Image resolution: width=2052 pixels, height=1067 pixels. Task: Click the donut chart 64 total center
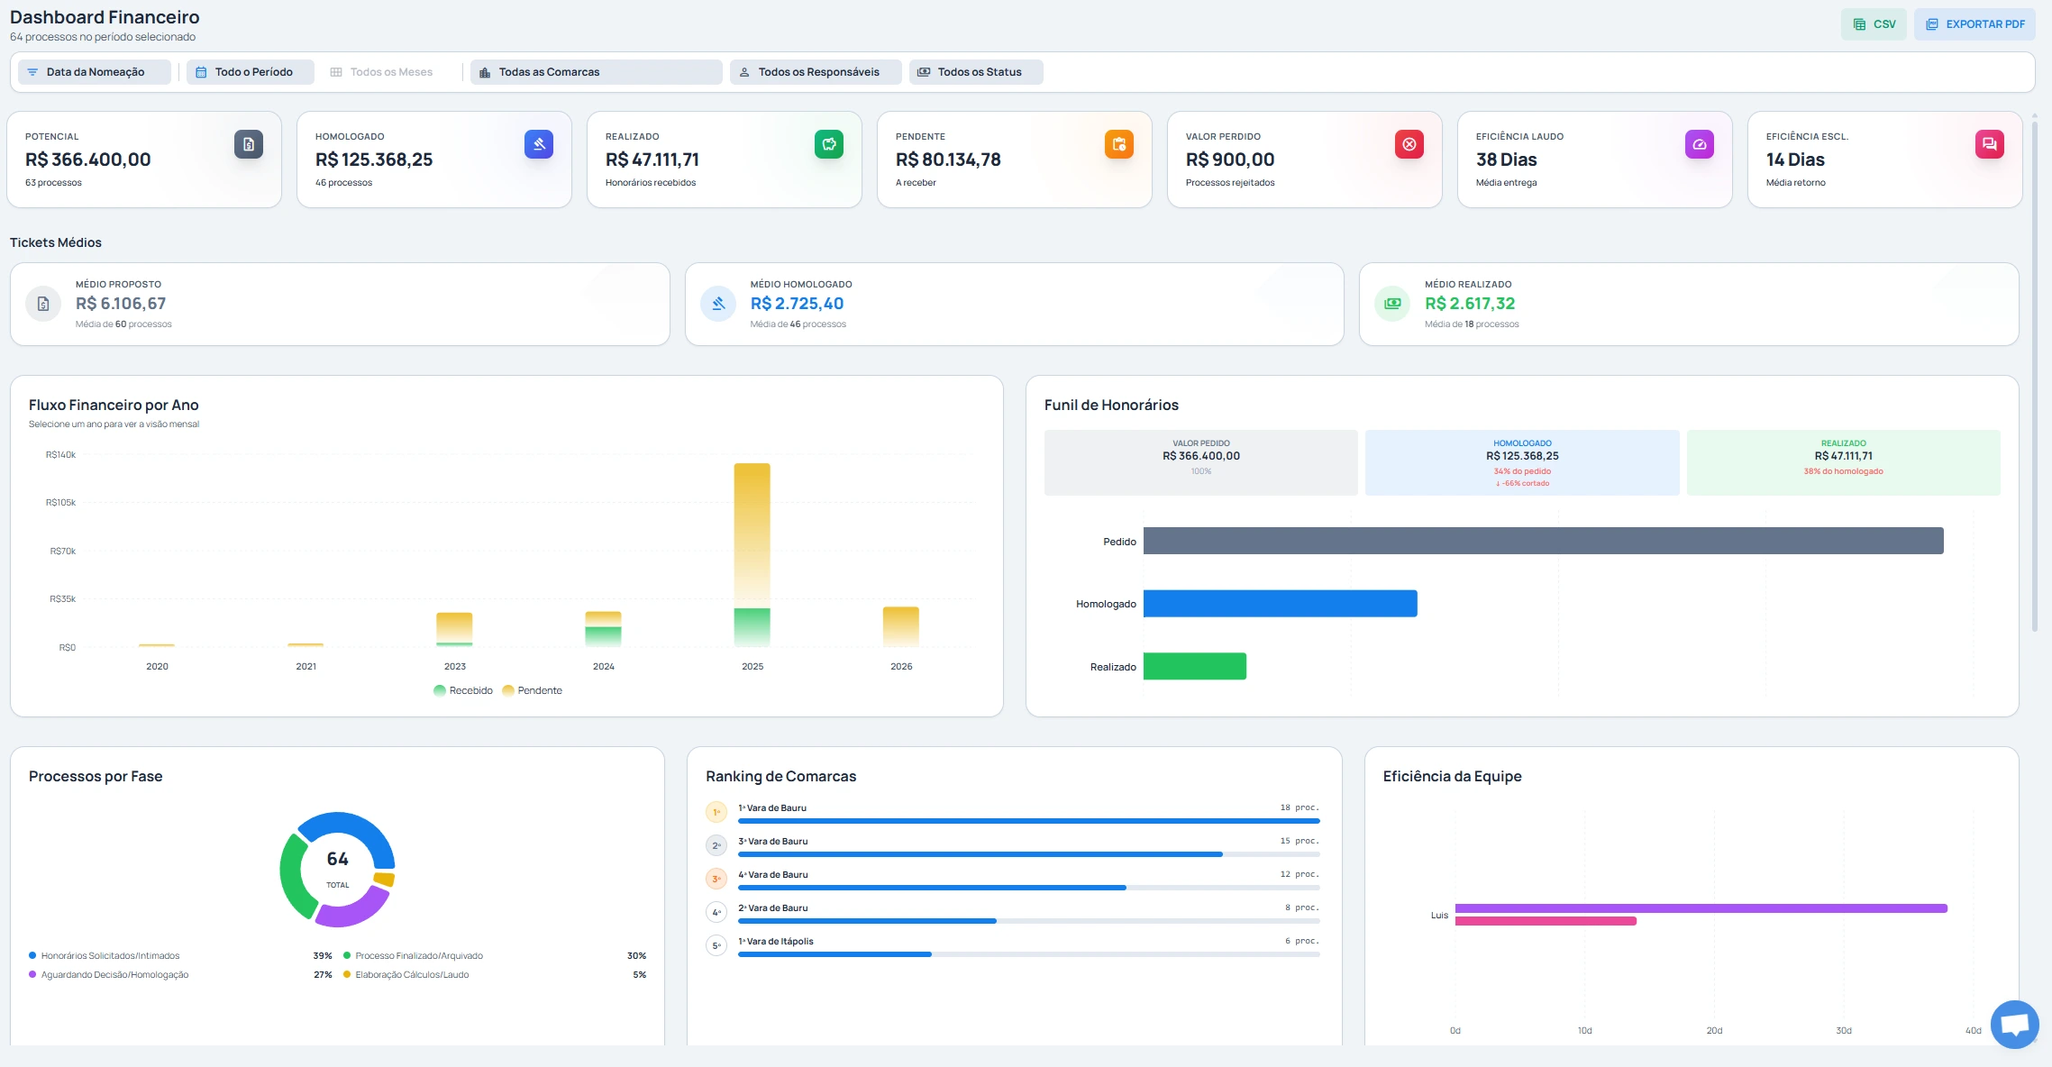coord(338,869)
